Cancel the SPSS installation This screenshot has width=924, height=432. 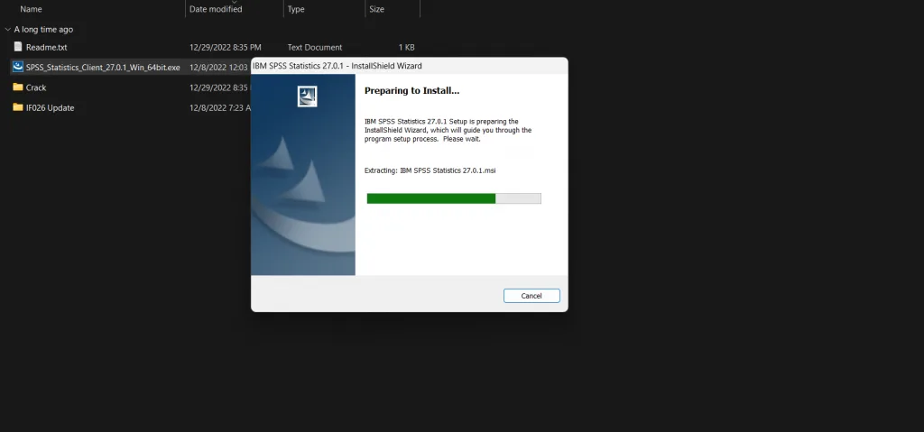(x=531, y=296)
